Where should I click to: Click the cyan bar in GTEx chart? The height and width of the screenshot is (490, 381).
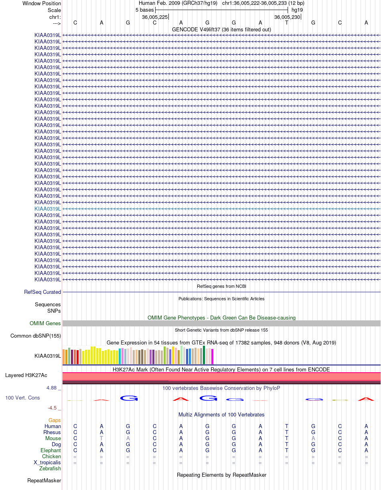[120, 357]
